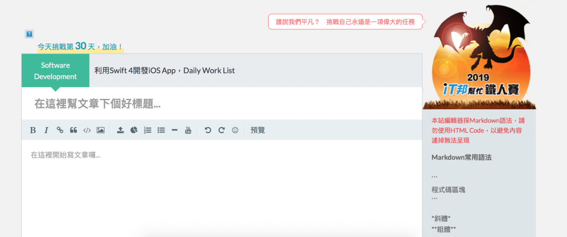The width and height of the screenshot is (567, 237).
Task: Open the emoji smiley picker
Action: click(235, 130)
